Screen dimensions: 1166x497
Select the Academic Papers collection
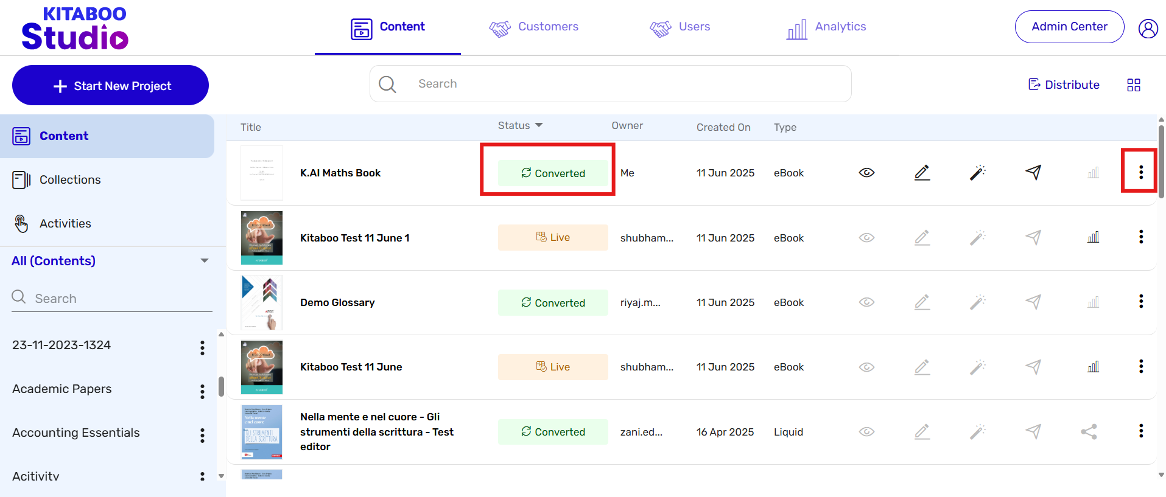pos(62,389)
